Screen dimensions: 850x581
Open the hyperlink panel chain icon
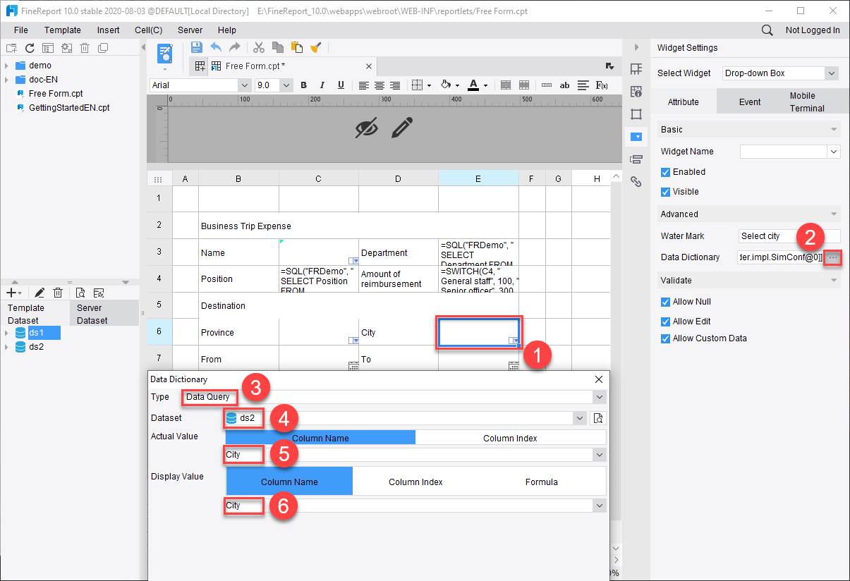coord(636,182)
